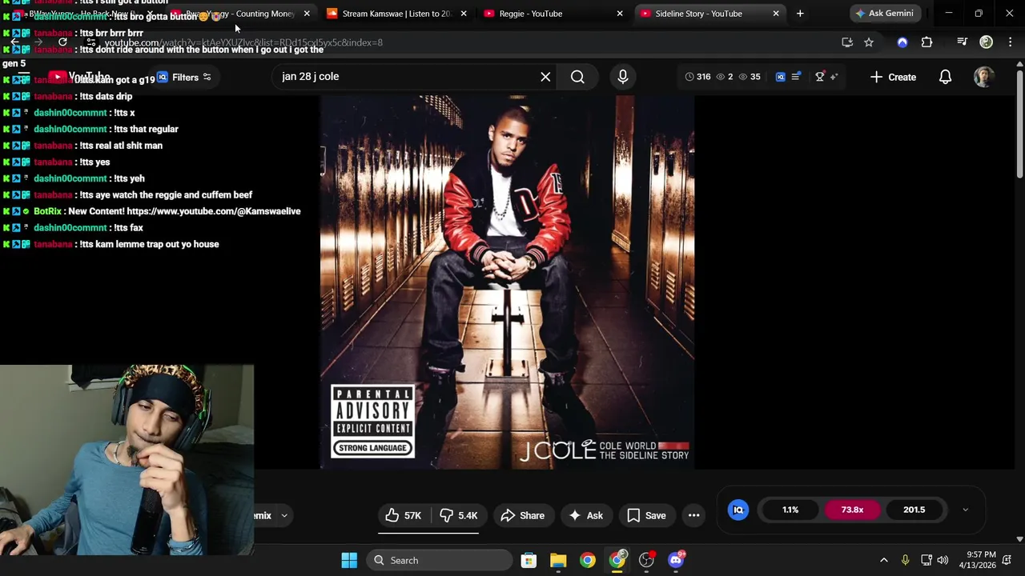Select the 1.1% stat pill
1025x576 pixels.
tap(790, 510)
